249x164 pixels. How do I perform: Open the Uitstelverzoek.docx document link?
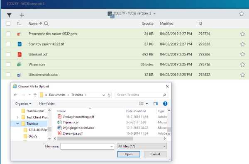(x=43, y=75)
